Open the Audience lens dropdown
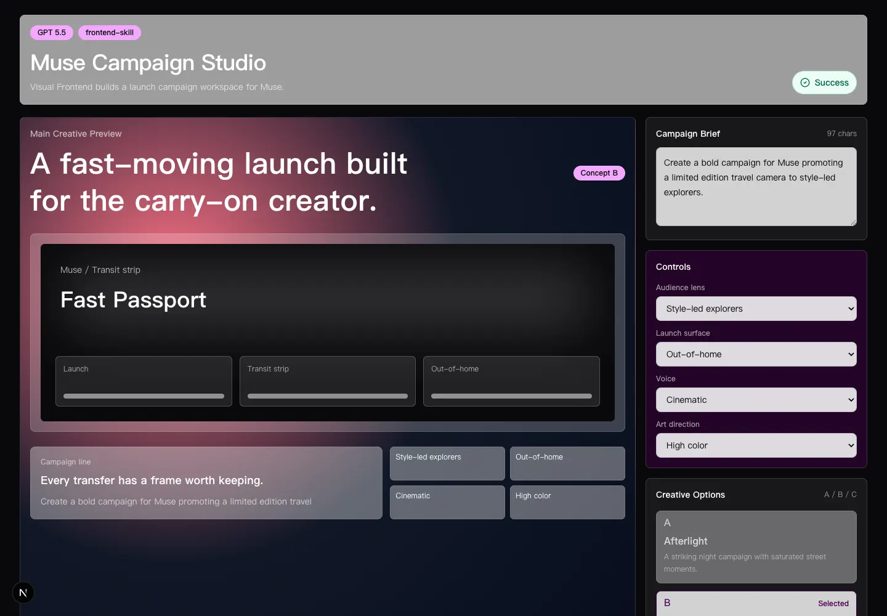 (756, 309)
